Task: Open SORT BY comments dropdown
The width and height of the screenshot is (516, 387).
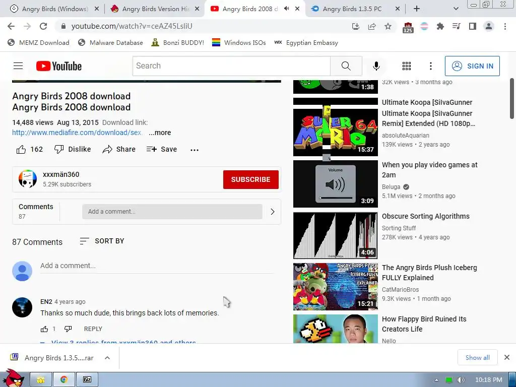Action: (x=102, y=241)
